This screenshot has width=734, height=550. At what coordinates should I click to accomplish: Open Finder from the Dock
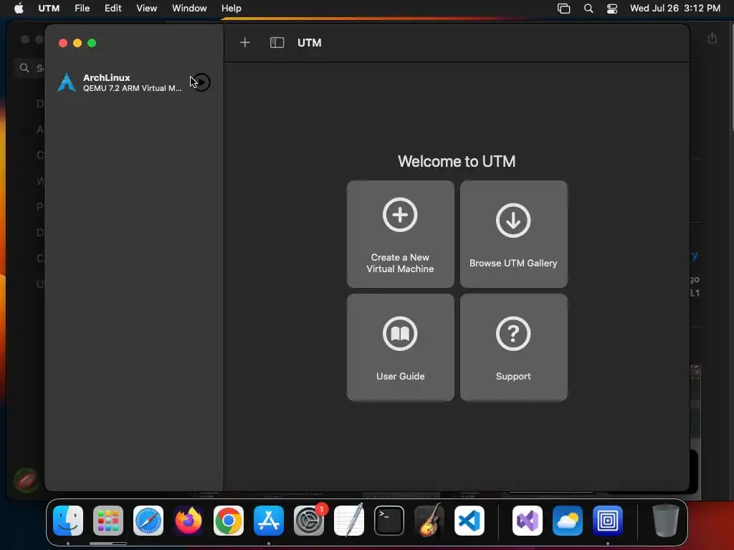(68, 521)
